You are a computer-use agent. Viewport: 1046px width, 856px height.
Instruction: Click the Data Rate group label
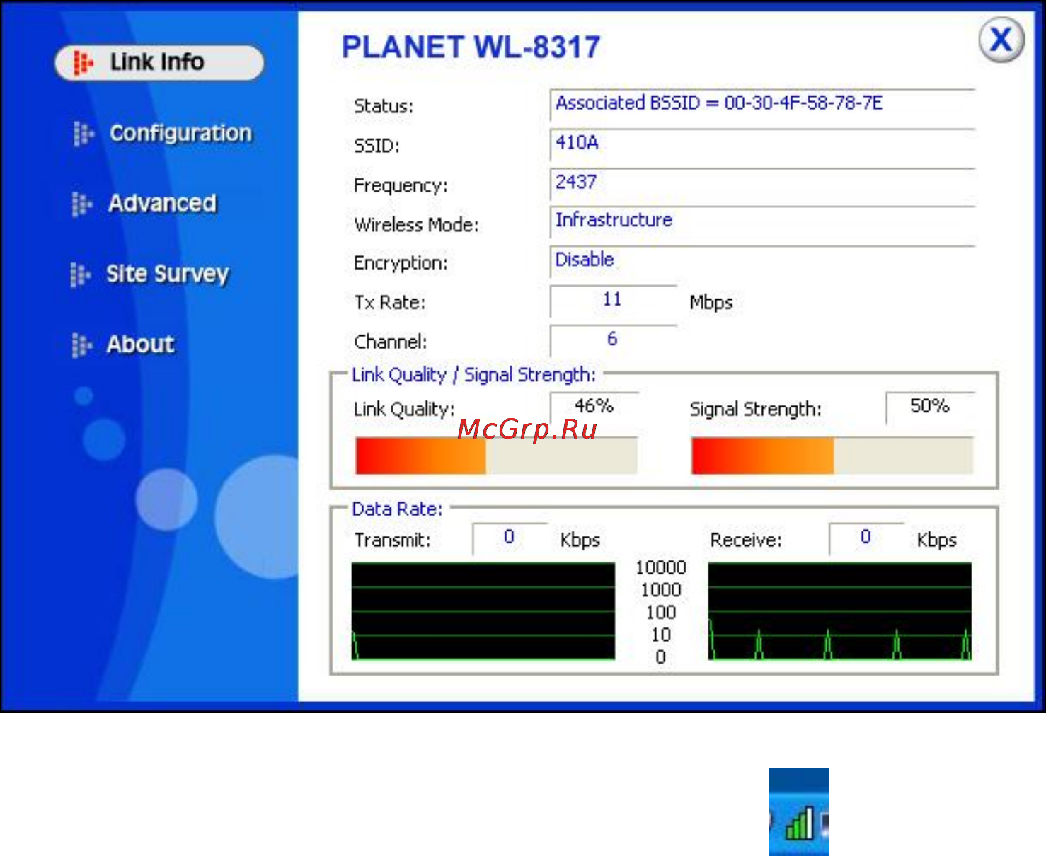[397, 509]
